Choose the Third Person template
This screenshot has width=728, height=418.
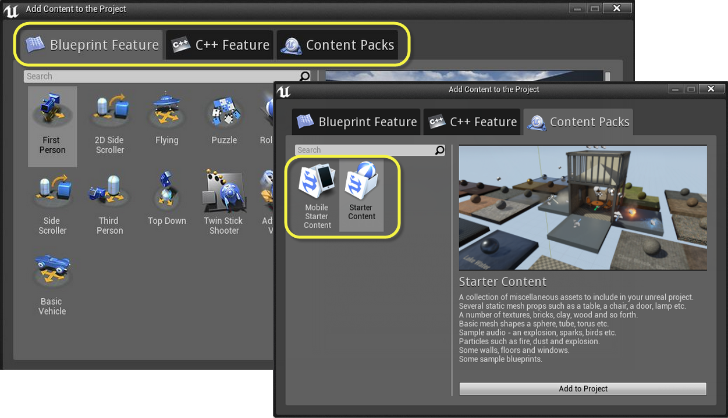(109, 192)
